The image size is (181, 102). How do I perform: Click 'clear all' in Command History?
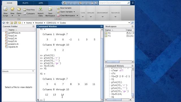click(x=117, y=71)
